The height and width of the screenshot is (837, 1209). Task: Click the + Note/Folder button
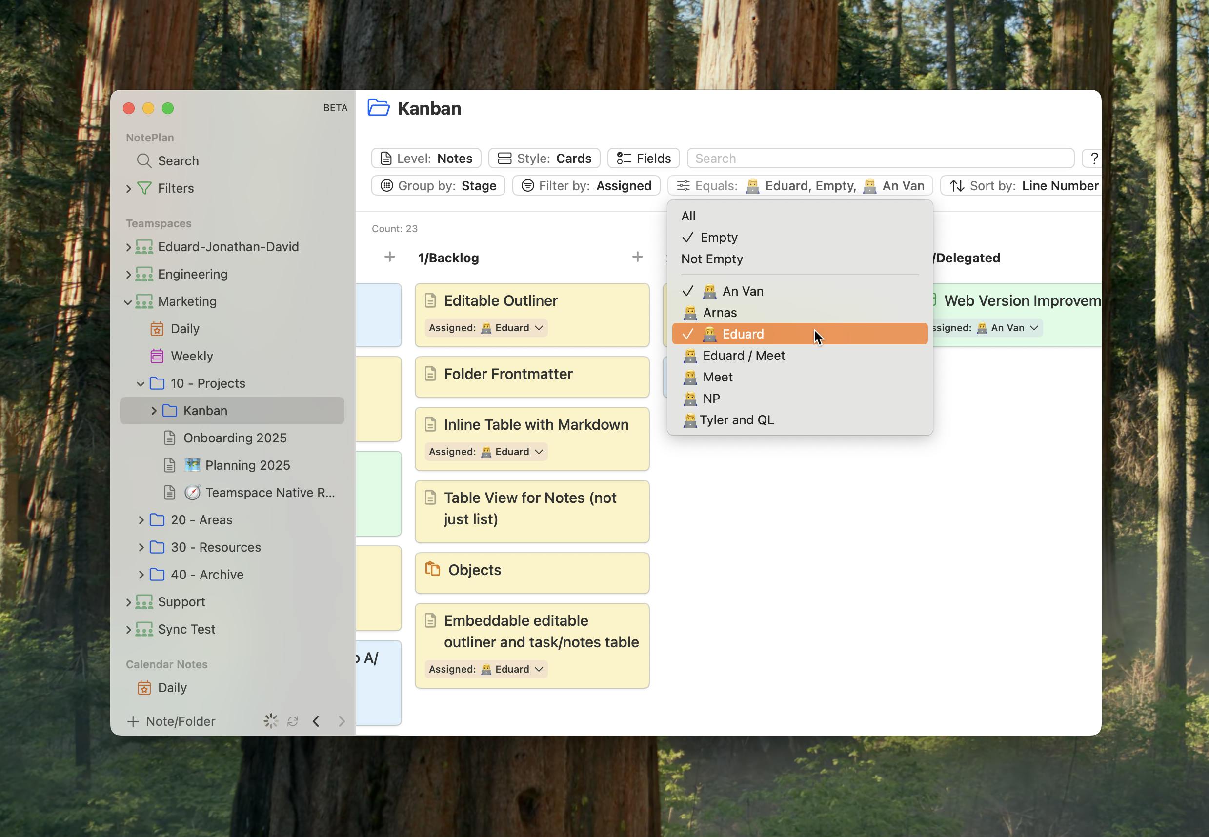point(171,721)
